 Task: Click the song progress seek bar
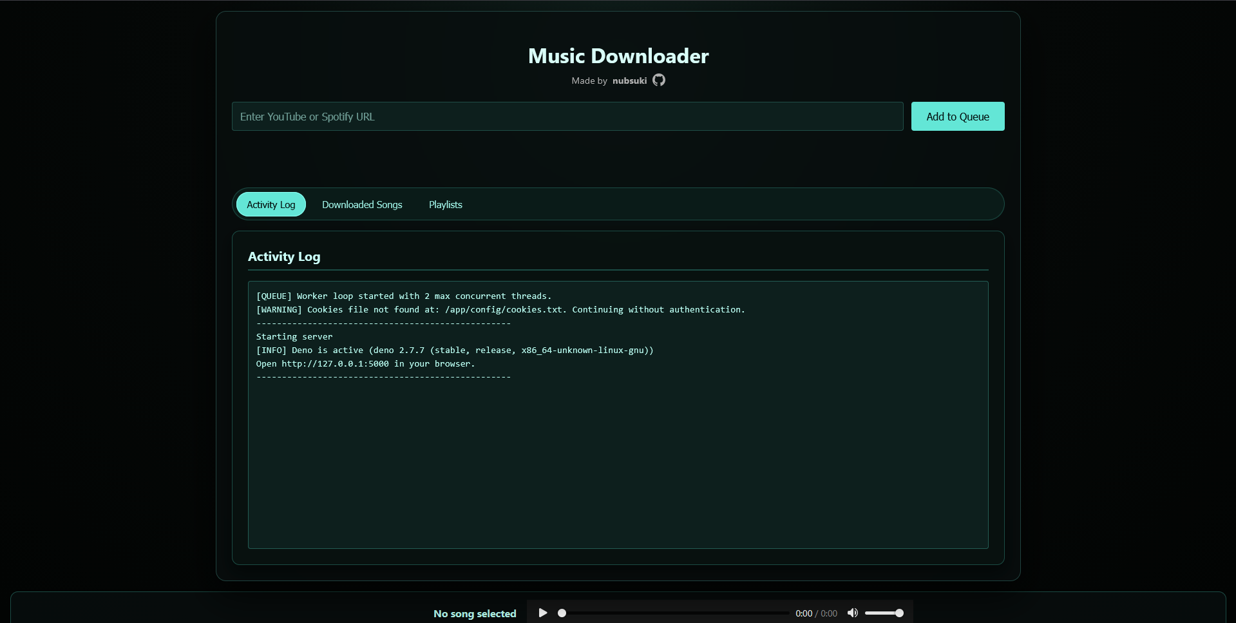click(674, 613)
